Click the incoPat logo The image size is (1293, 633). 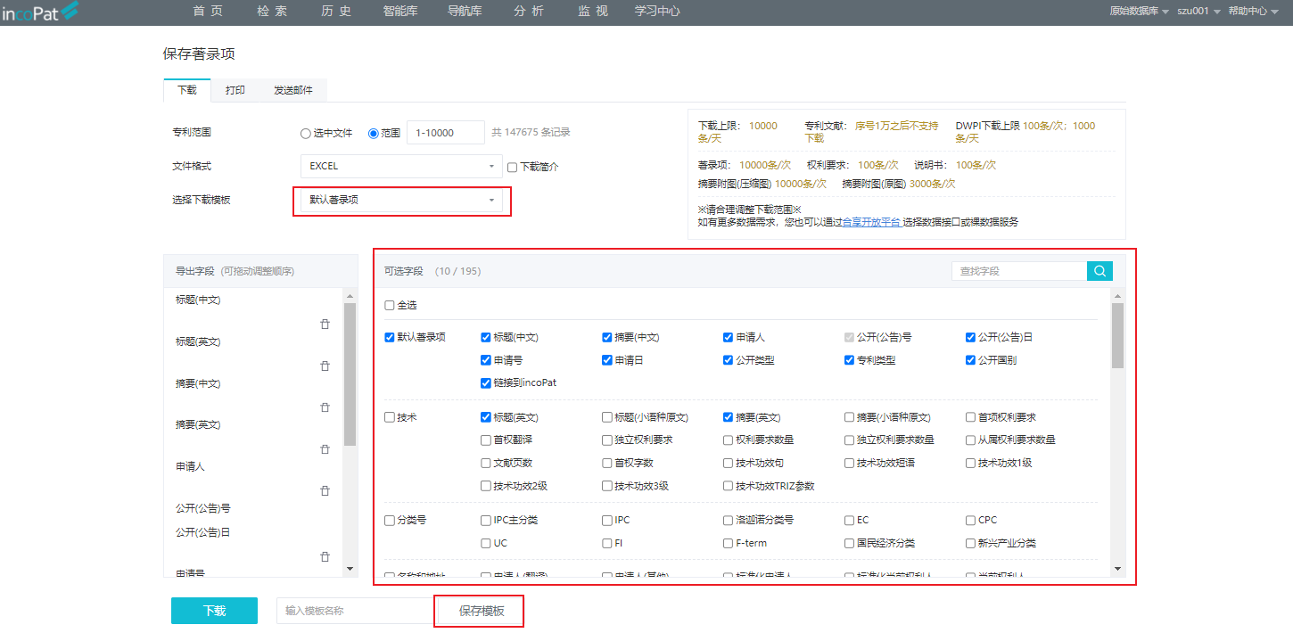(39, 12)
